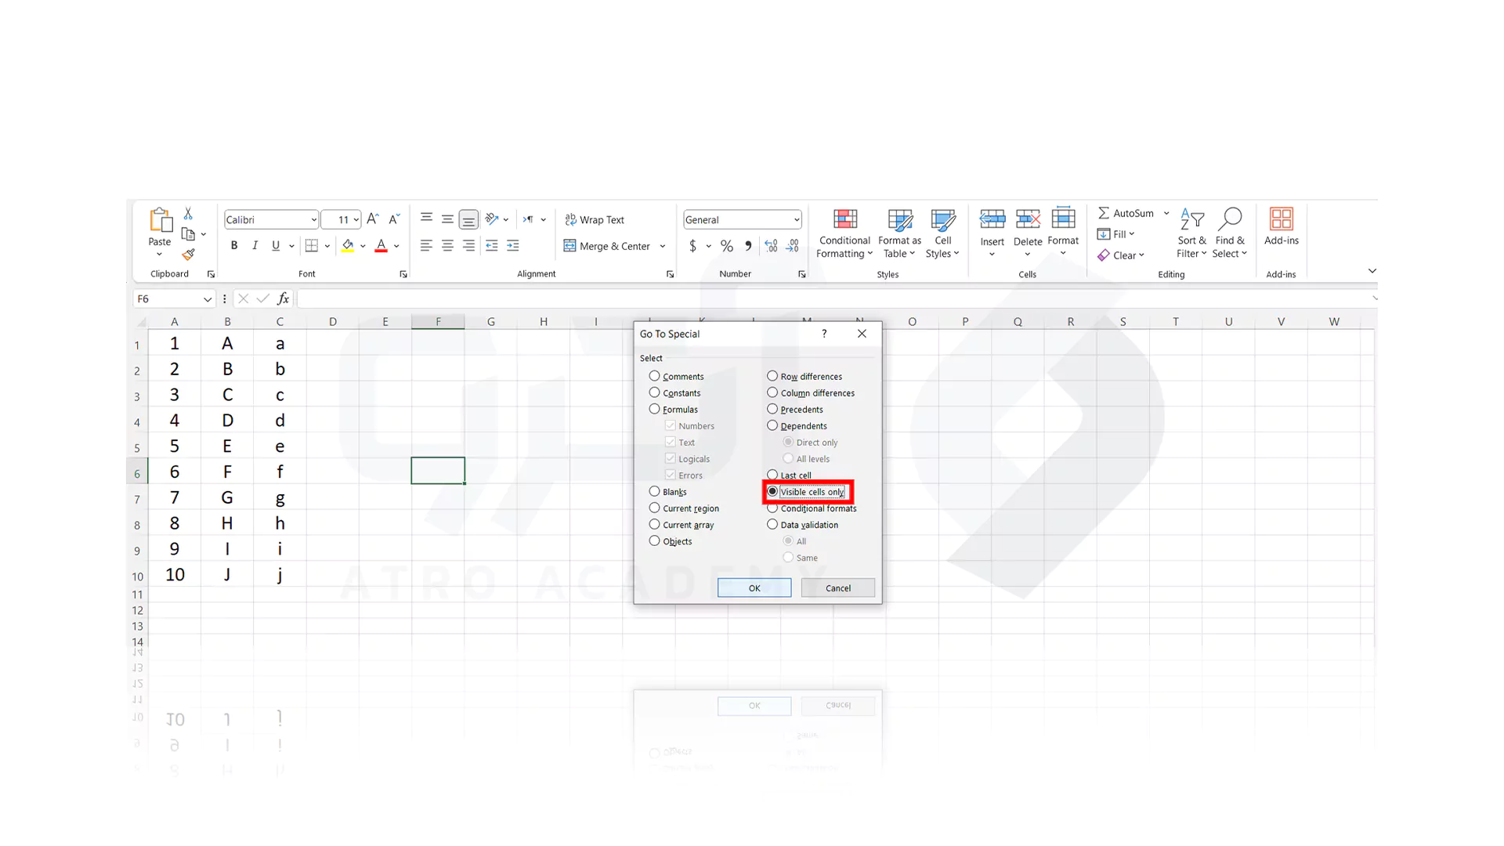Click the Wrap Text button
The width and height of the screenshot is (1504, 846).
tap(595, 220)
